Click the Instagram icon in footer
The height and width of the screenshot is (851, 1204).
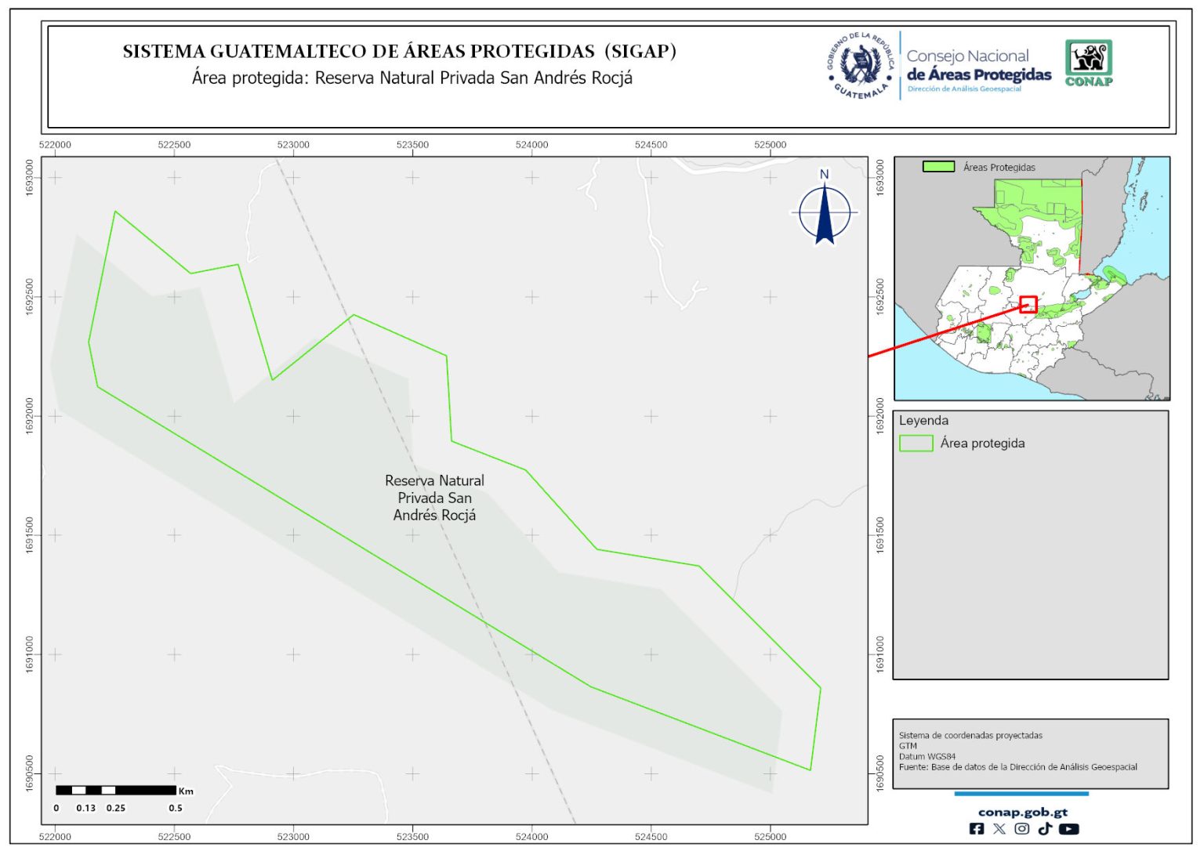1021,829
